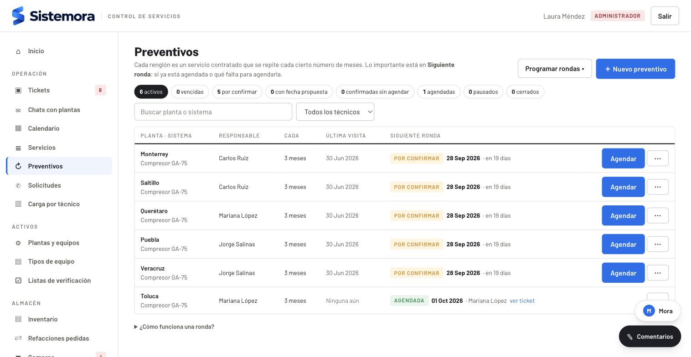691x357 pixels.
Task: Click the Carga por técnico icon
Action: tap(18, 204)
